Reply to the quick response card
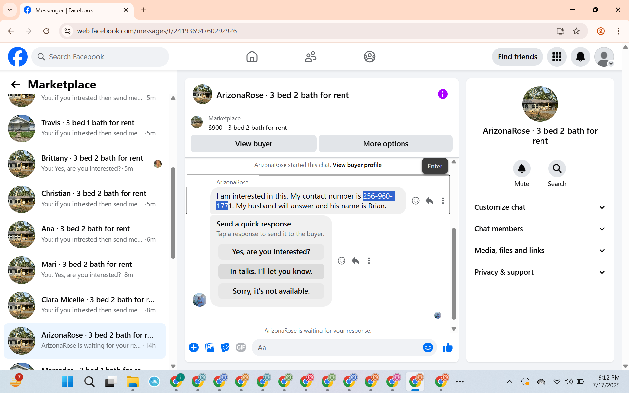 (355, 261)
